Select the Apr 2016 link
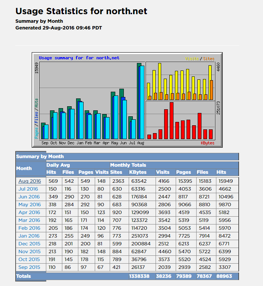This screenshot has width=263, height=286. tap(29, 213)
